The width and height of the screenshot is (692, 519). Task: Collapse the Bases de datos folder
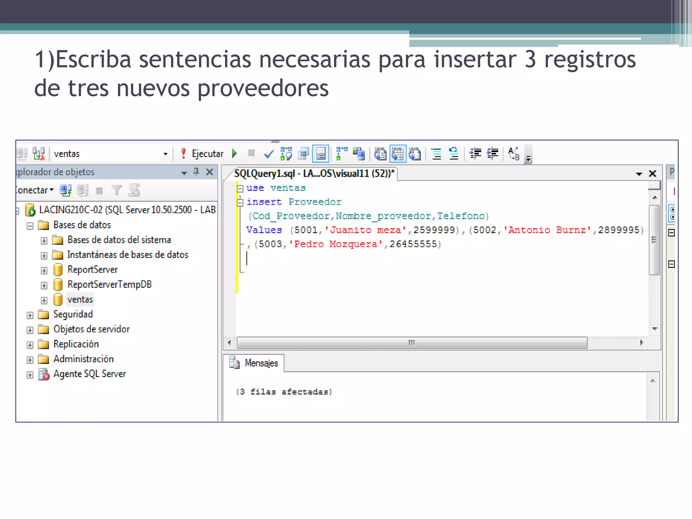pos(30,226)
